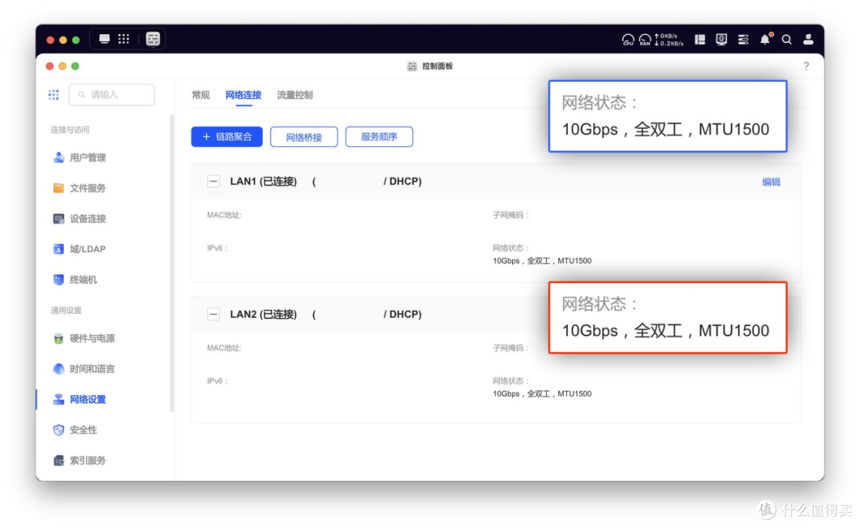Open the app launcher grid in top bar
This screenshot has width=860, height=528.
(124, 39)
